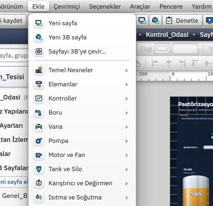This screenshot has width=213, height=206.
Task: Click the Temel Nesneler shapes icon
Action: (39, 70)
